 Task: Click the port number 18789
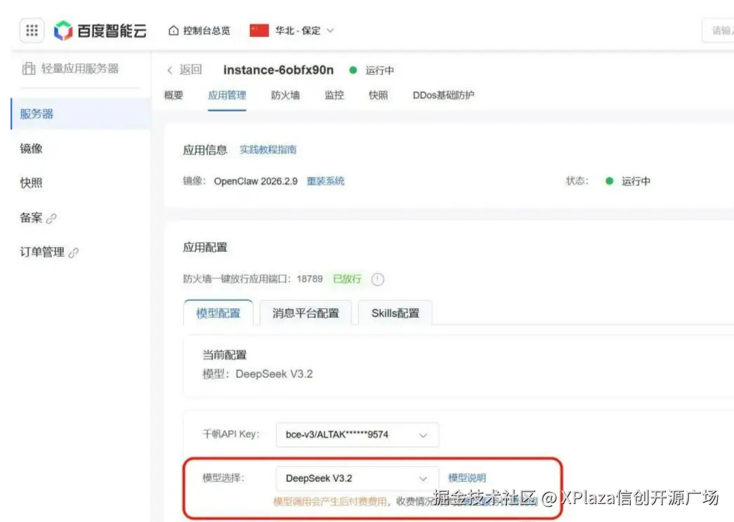[x=310, y=279]
